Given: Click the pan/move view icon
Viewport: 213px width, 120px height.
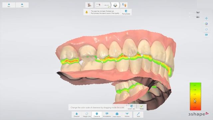Looking at the screenshot, I should point(206,18).
